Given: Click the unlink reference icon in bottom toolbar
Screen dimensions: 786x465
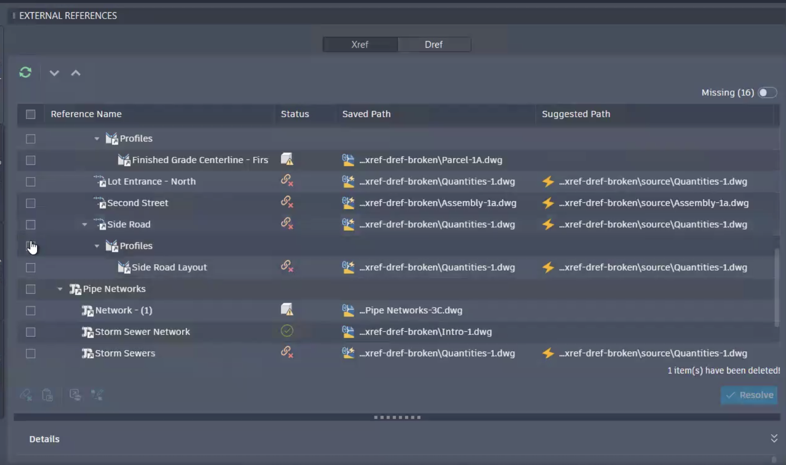Looking at the screenshot, I should (26, 395).
